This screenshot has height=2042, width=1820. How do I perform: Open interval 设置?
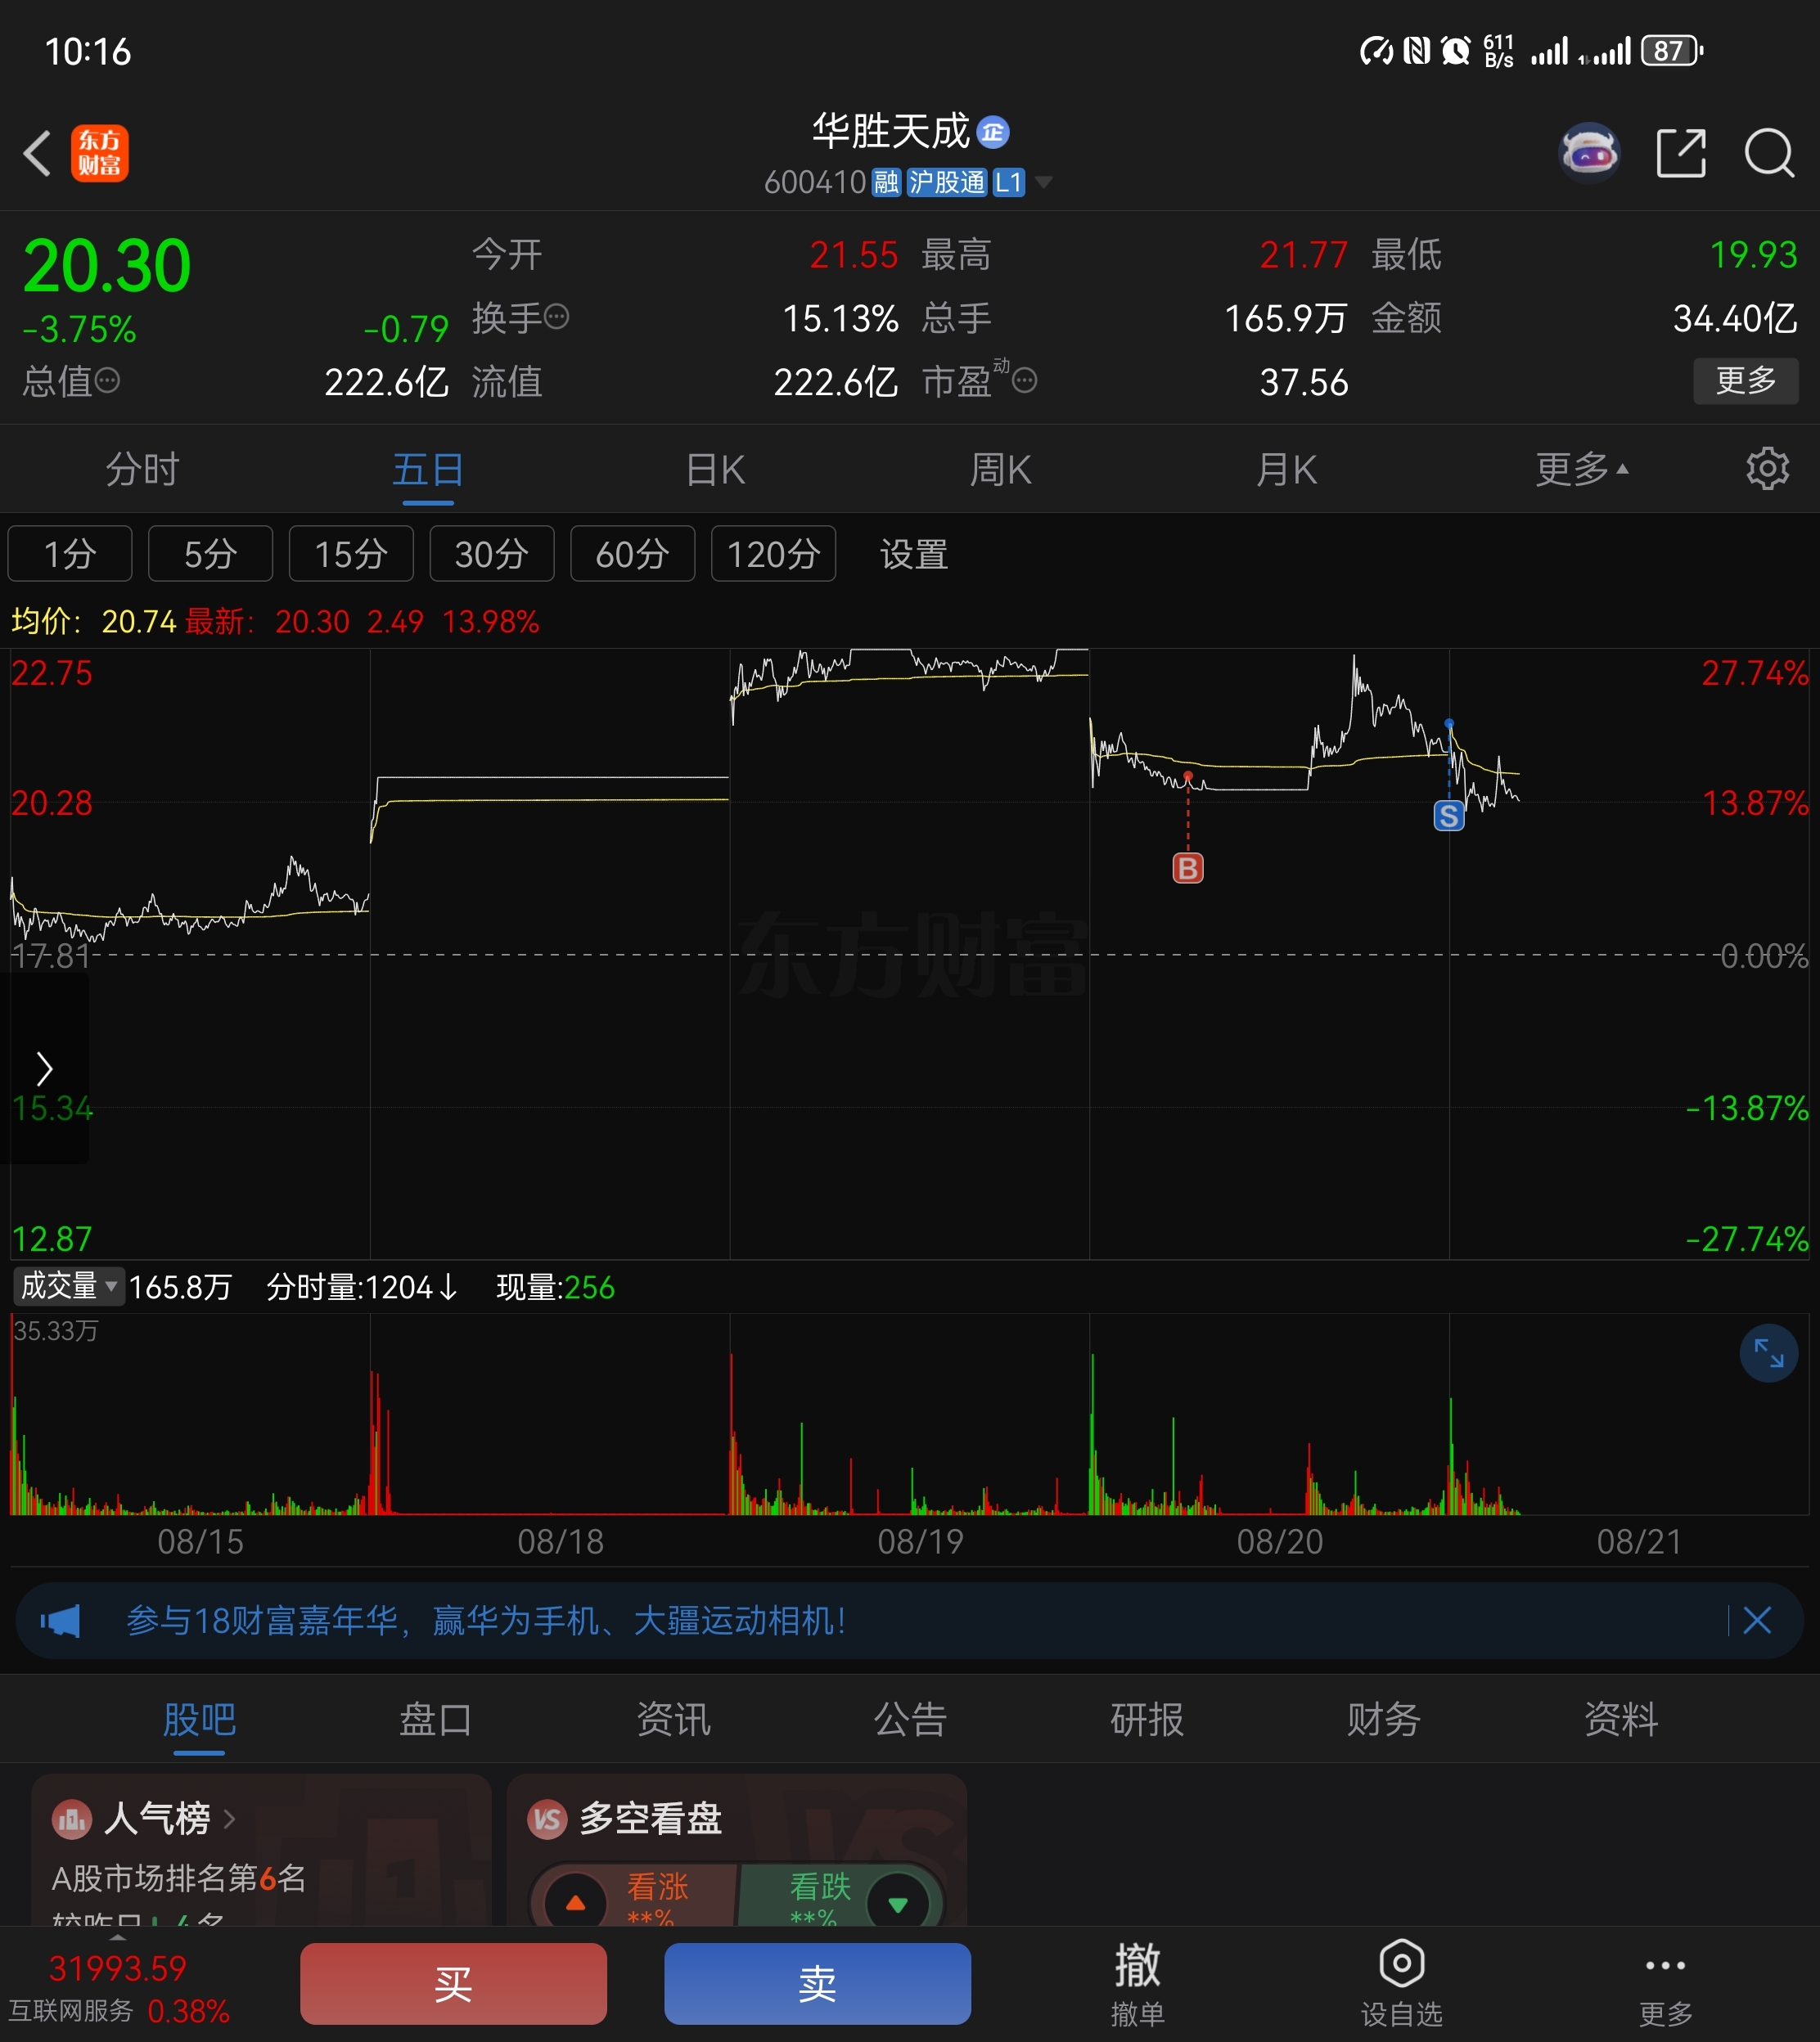[x=914, y=554]
